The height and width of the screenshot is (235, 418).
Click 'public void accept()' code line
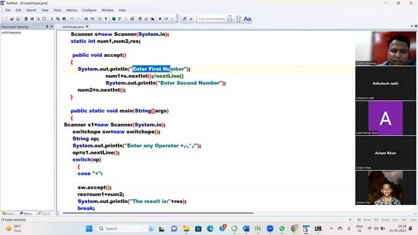[x=99, y=55]
